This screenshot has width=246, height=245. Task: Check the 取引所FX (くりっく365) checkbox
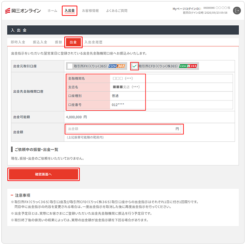(70, 66)
